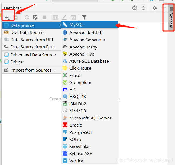
Task: Choose Snowflake data source
Action: 89,146
